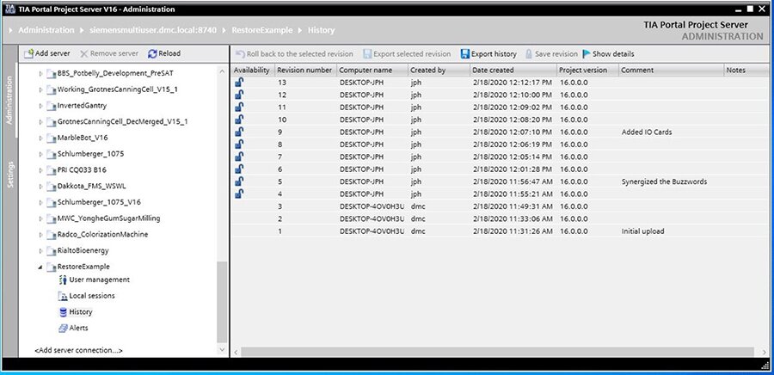The image size is (774, 375).
Task: Sort by Computer name column header
Action: (372, 70)
